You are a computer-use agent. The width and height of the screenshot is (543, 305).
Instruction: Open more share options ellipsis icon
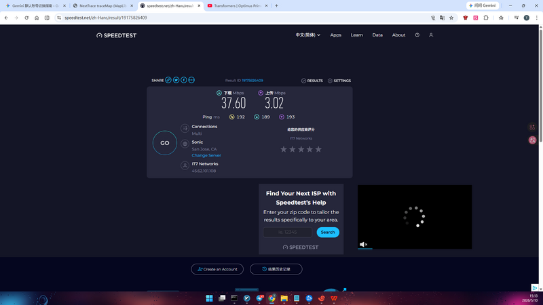point(191,80)
